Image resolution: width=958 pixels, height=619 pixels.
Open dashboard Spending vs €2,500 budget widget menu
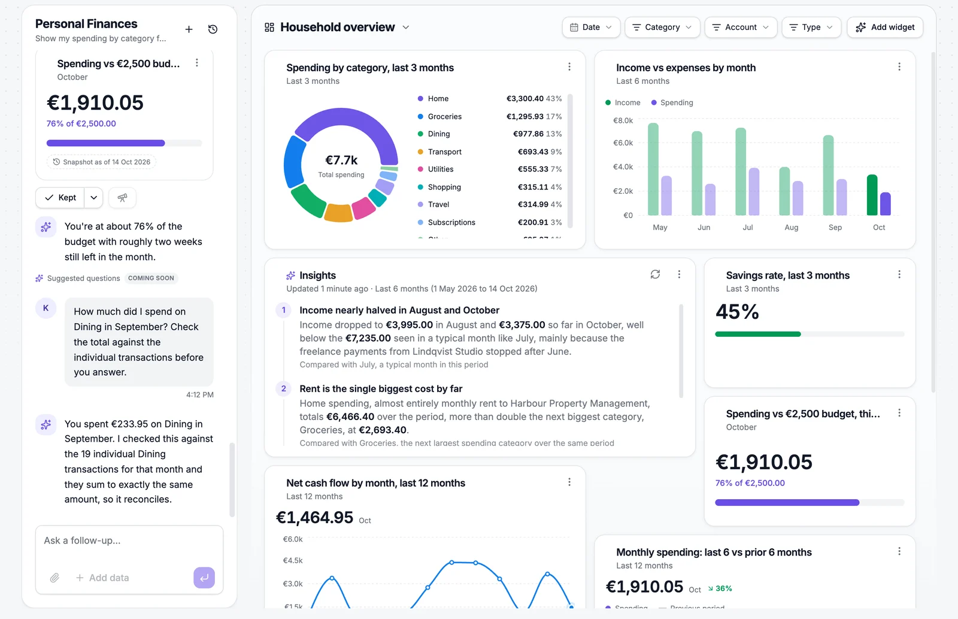(x=899, y=413)
